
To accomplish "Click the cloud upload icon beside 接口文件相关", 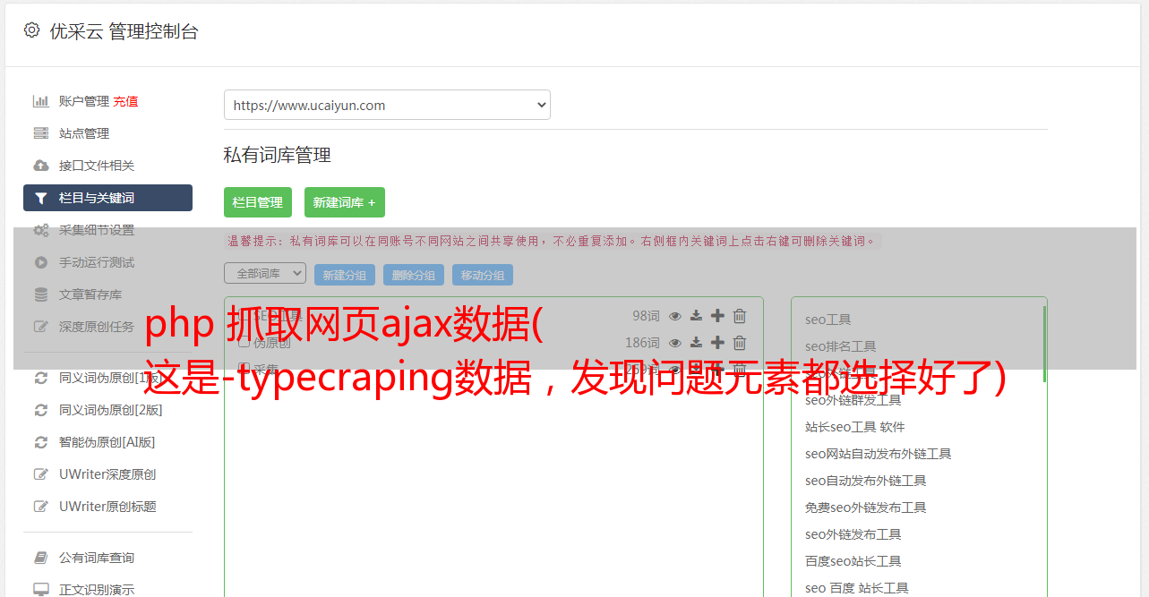I will point(40,166).
